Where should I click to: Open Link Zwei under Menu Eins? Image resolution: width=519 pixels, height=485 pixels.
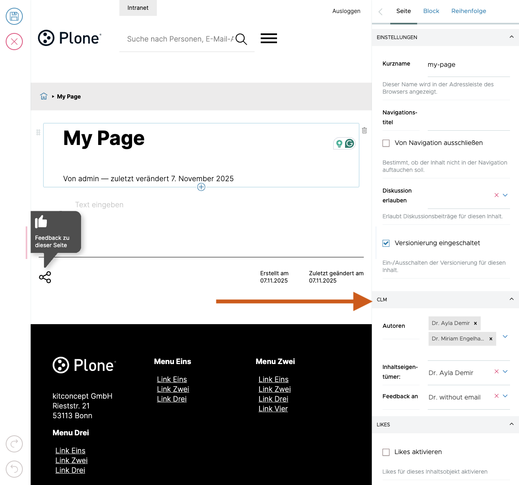[173, 389]
